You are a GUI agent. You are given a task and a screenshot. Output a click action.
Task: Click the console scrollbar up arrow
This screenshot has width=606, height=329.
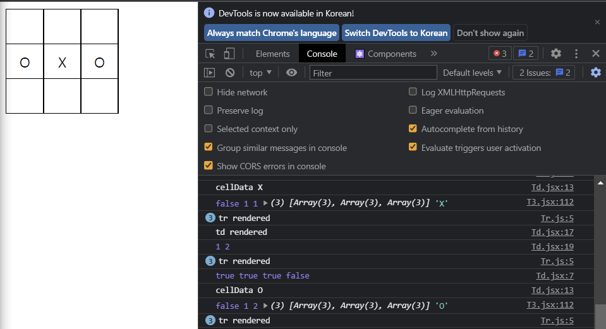pos(600,182)
